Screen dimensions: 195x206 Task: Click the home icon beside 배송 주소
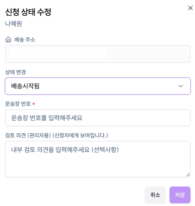pyautogui.click(x=8, y=39)
